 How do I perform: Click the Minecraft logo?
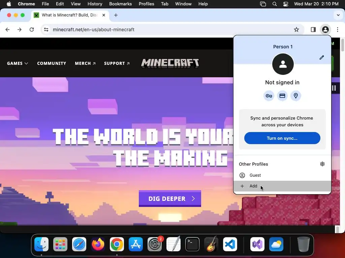170,63
